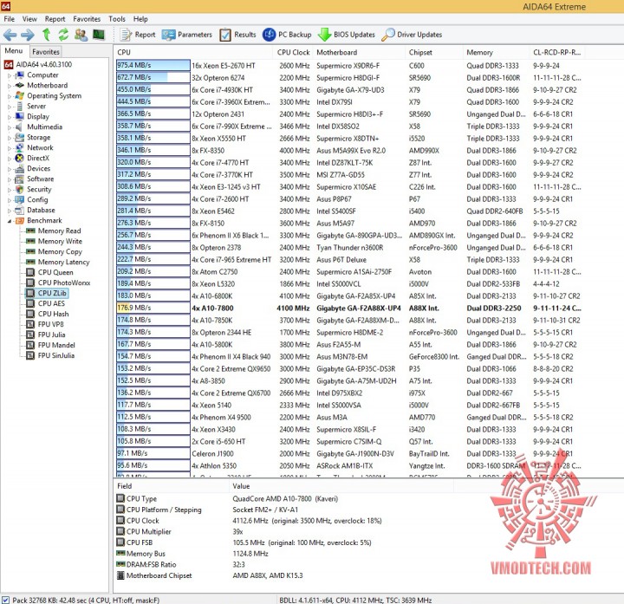The image size is (624, 604).
Task: Open the File menu
Action: [x=10, y=19]
